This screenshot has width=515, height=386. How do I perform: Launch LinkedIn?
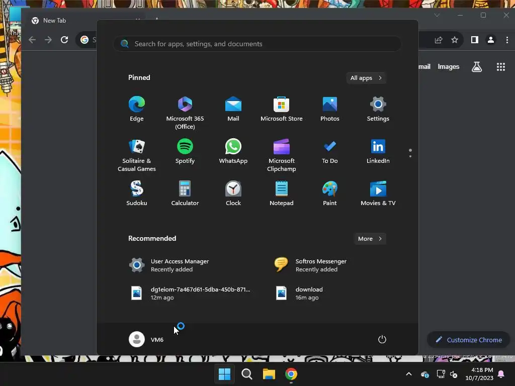[378, 151]
